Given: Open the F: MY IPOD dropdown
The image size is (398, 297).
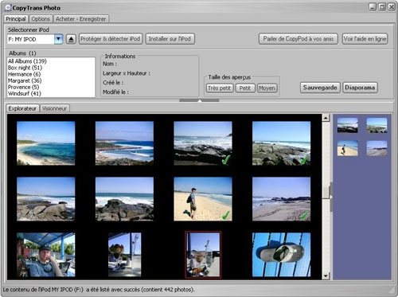Looking at the screenshot, I should 58,39.
